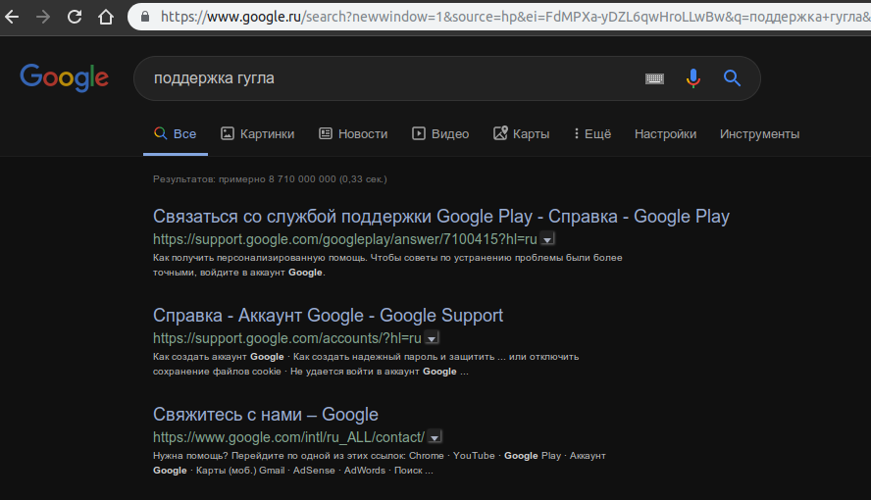Expand dropdown arrow next to contact URL
871x500 pixels.
435,438
